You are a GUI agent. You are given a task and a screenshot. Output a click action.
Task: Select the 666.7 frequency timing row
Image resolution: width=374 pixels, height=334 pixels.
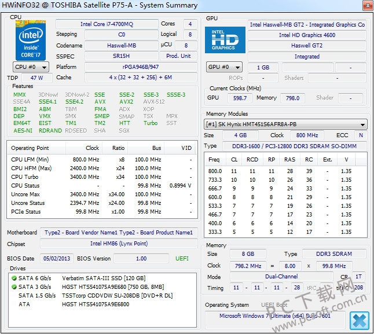click(x=285, y=189)
